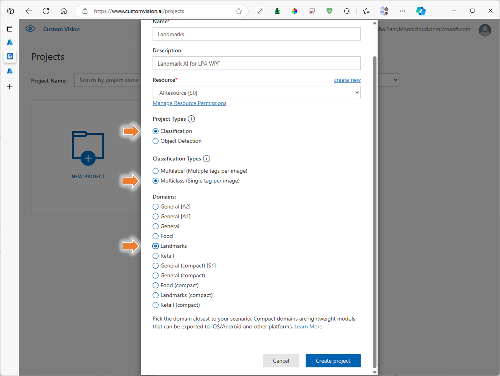
Task: Refresh the Custom Vision page
Action: click(x=46, y=11)
